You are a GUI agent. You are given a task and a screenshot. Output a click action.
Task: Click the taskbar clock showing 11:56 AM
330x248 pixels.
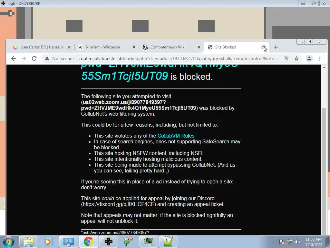click(x=314, y=242)
